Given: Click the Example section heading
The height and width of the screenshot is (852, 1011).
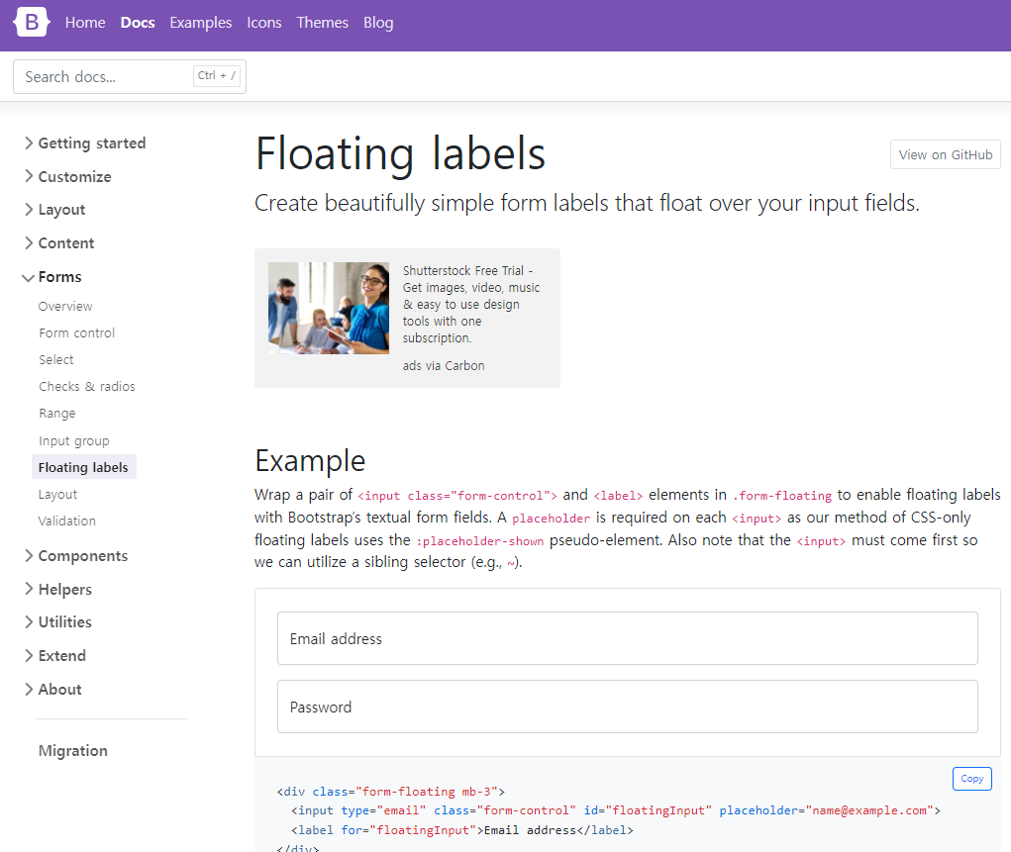Looking at the screenshot, I should [x=310, y=461].
